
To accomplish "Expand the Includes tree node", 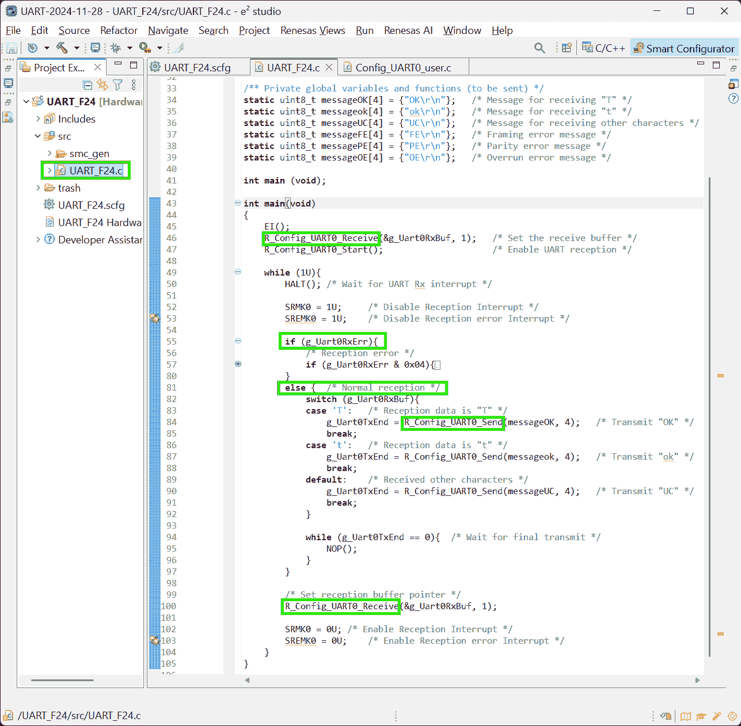I will point(38,119).
